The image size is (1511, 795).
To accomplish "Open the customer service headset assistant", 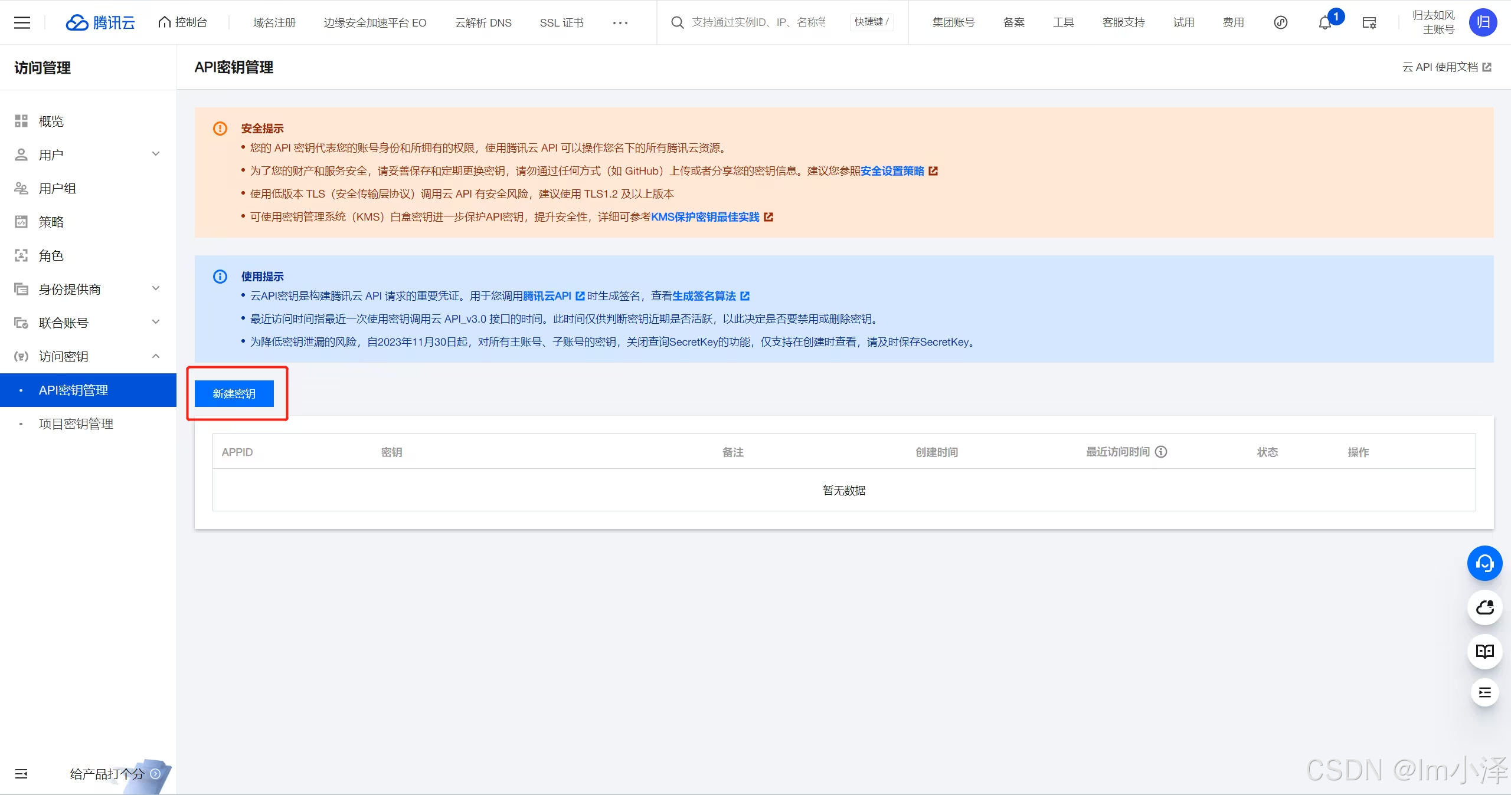I will pos(1484,563).
